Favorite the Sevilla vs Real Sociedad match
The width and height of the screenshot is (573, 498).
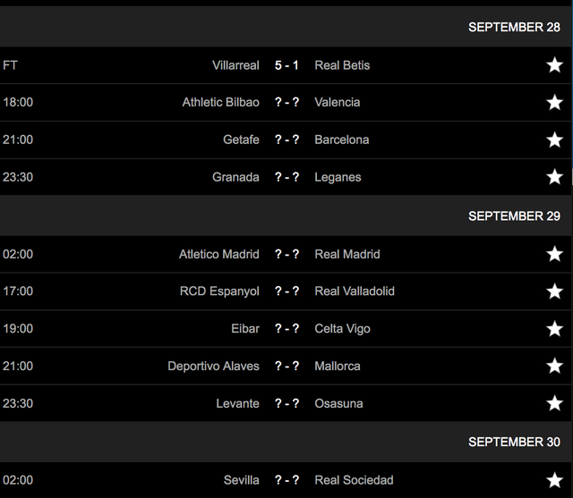(x=555, y=480)
